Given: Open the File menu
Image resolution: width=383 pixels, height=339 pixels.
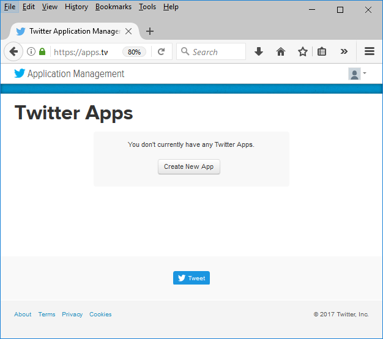Looking at the screenshot, I should [x=10, y=7].
